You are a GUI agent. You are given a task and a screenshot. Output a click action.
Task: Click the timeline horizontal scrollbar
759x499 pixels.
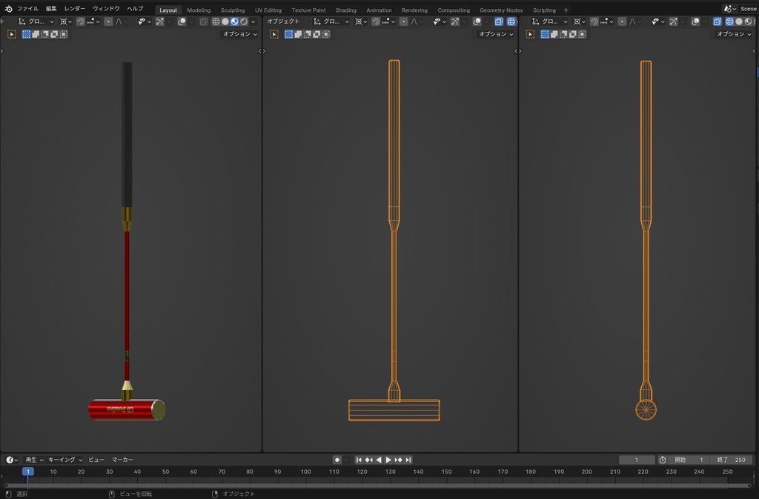pyautogui.click(x=377, y=486)
